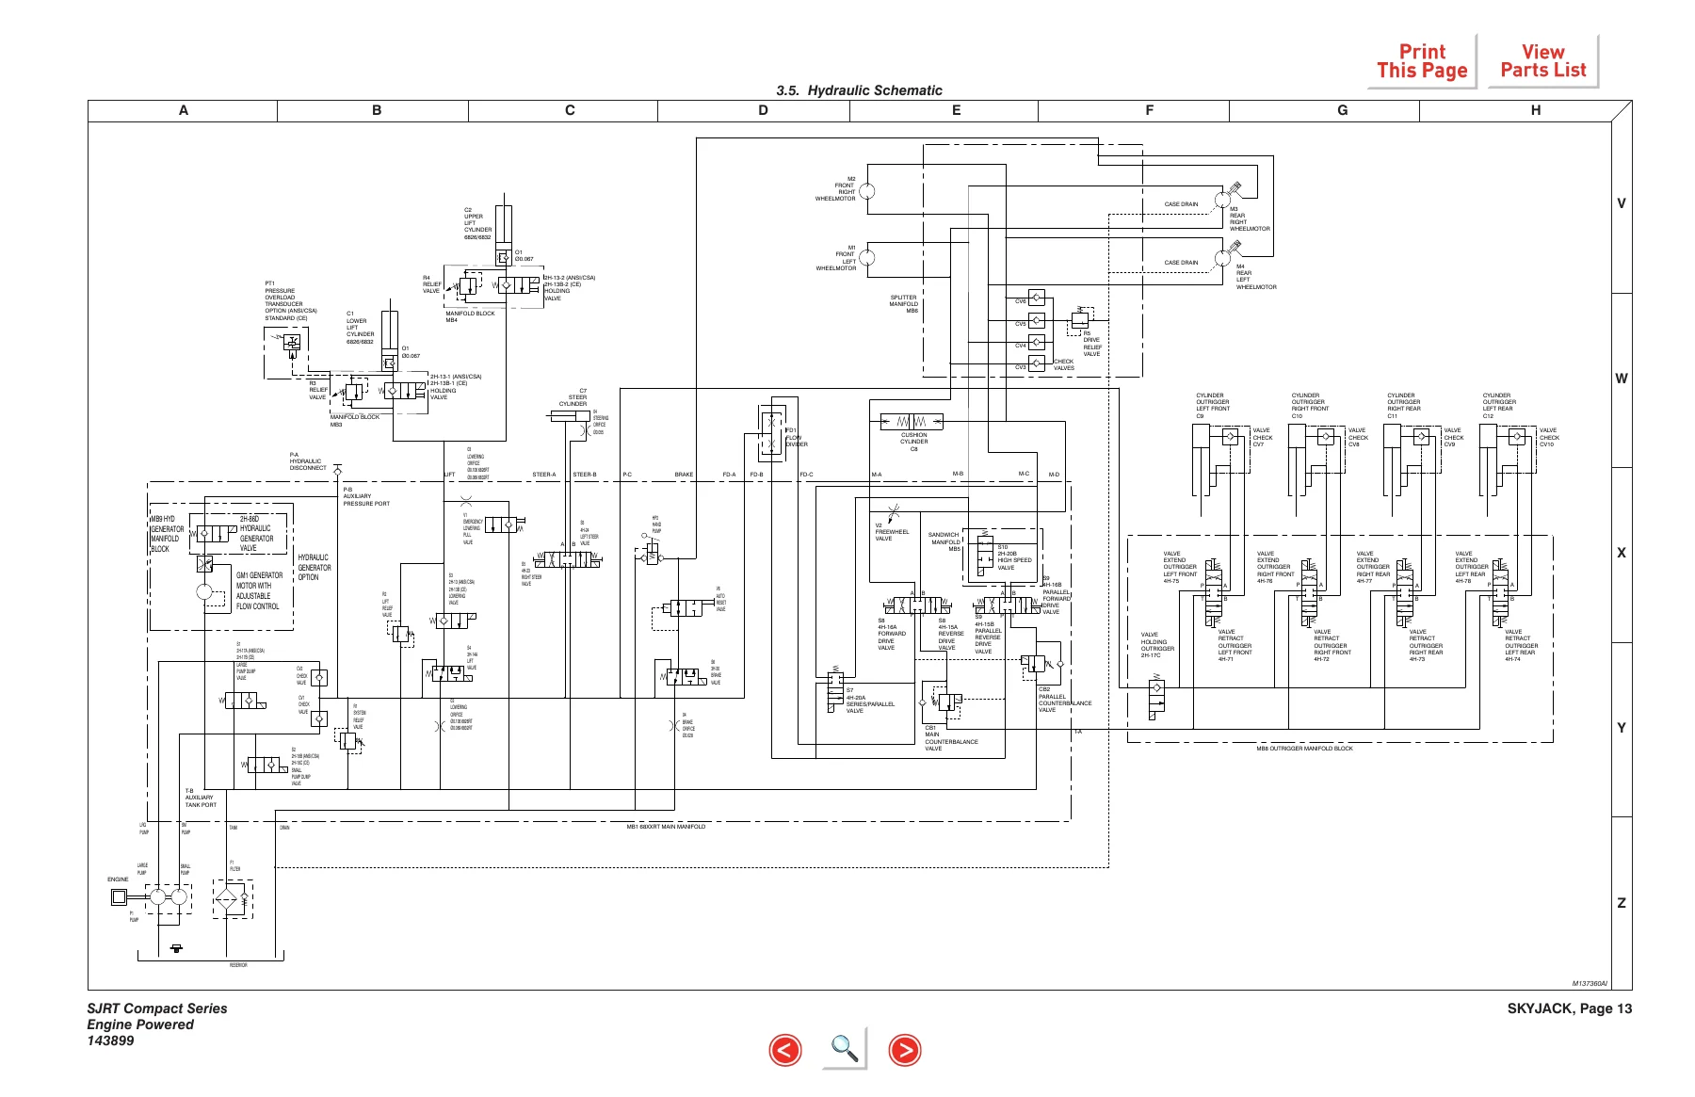The width and height of the screenshot is (1695, 1097).
Task: Click the 'T-B AUXILIARY TANK PORT' label
Action: 201,799
